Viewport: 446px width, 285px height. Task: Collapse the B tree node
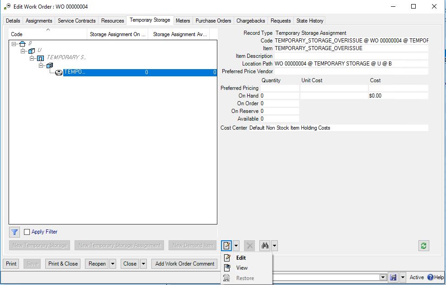coord(14,44)
